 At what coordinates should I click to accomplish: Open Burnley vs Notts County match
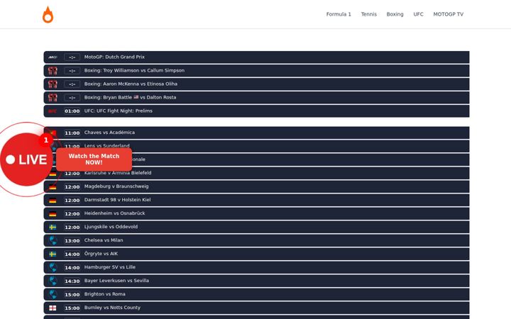tap(256, 308)
